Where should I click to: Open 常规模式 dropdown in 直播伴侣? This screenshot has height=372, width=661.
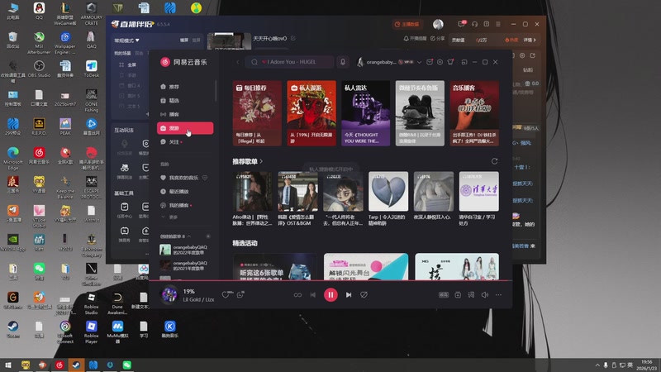[x=126, y=41]
